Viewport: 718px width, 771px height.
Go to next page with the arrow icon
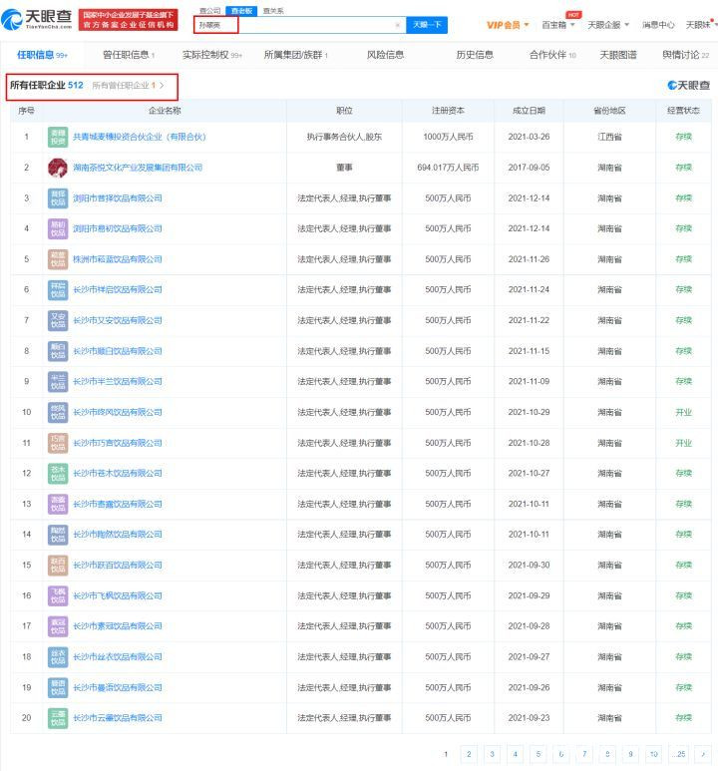pyautogui.click(x=703, y=754)
